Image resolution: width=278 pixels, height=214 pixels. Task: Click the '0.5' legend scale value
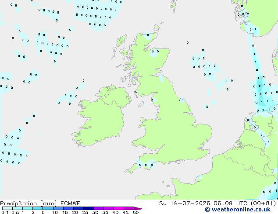(15, 212)
